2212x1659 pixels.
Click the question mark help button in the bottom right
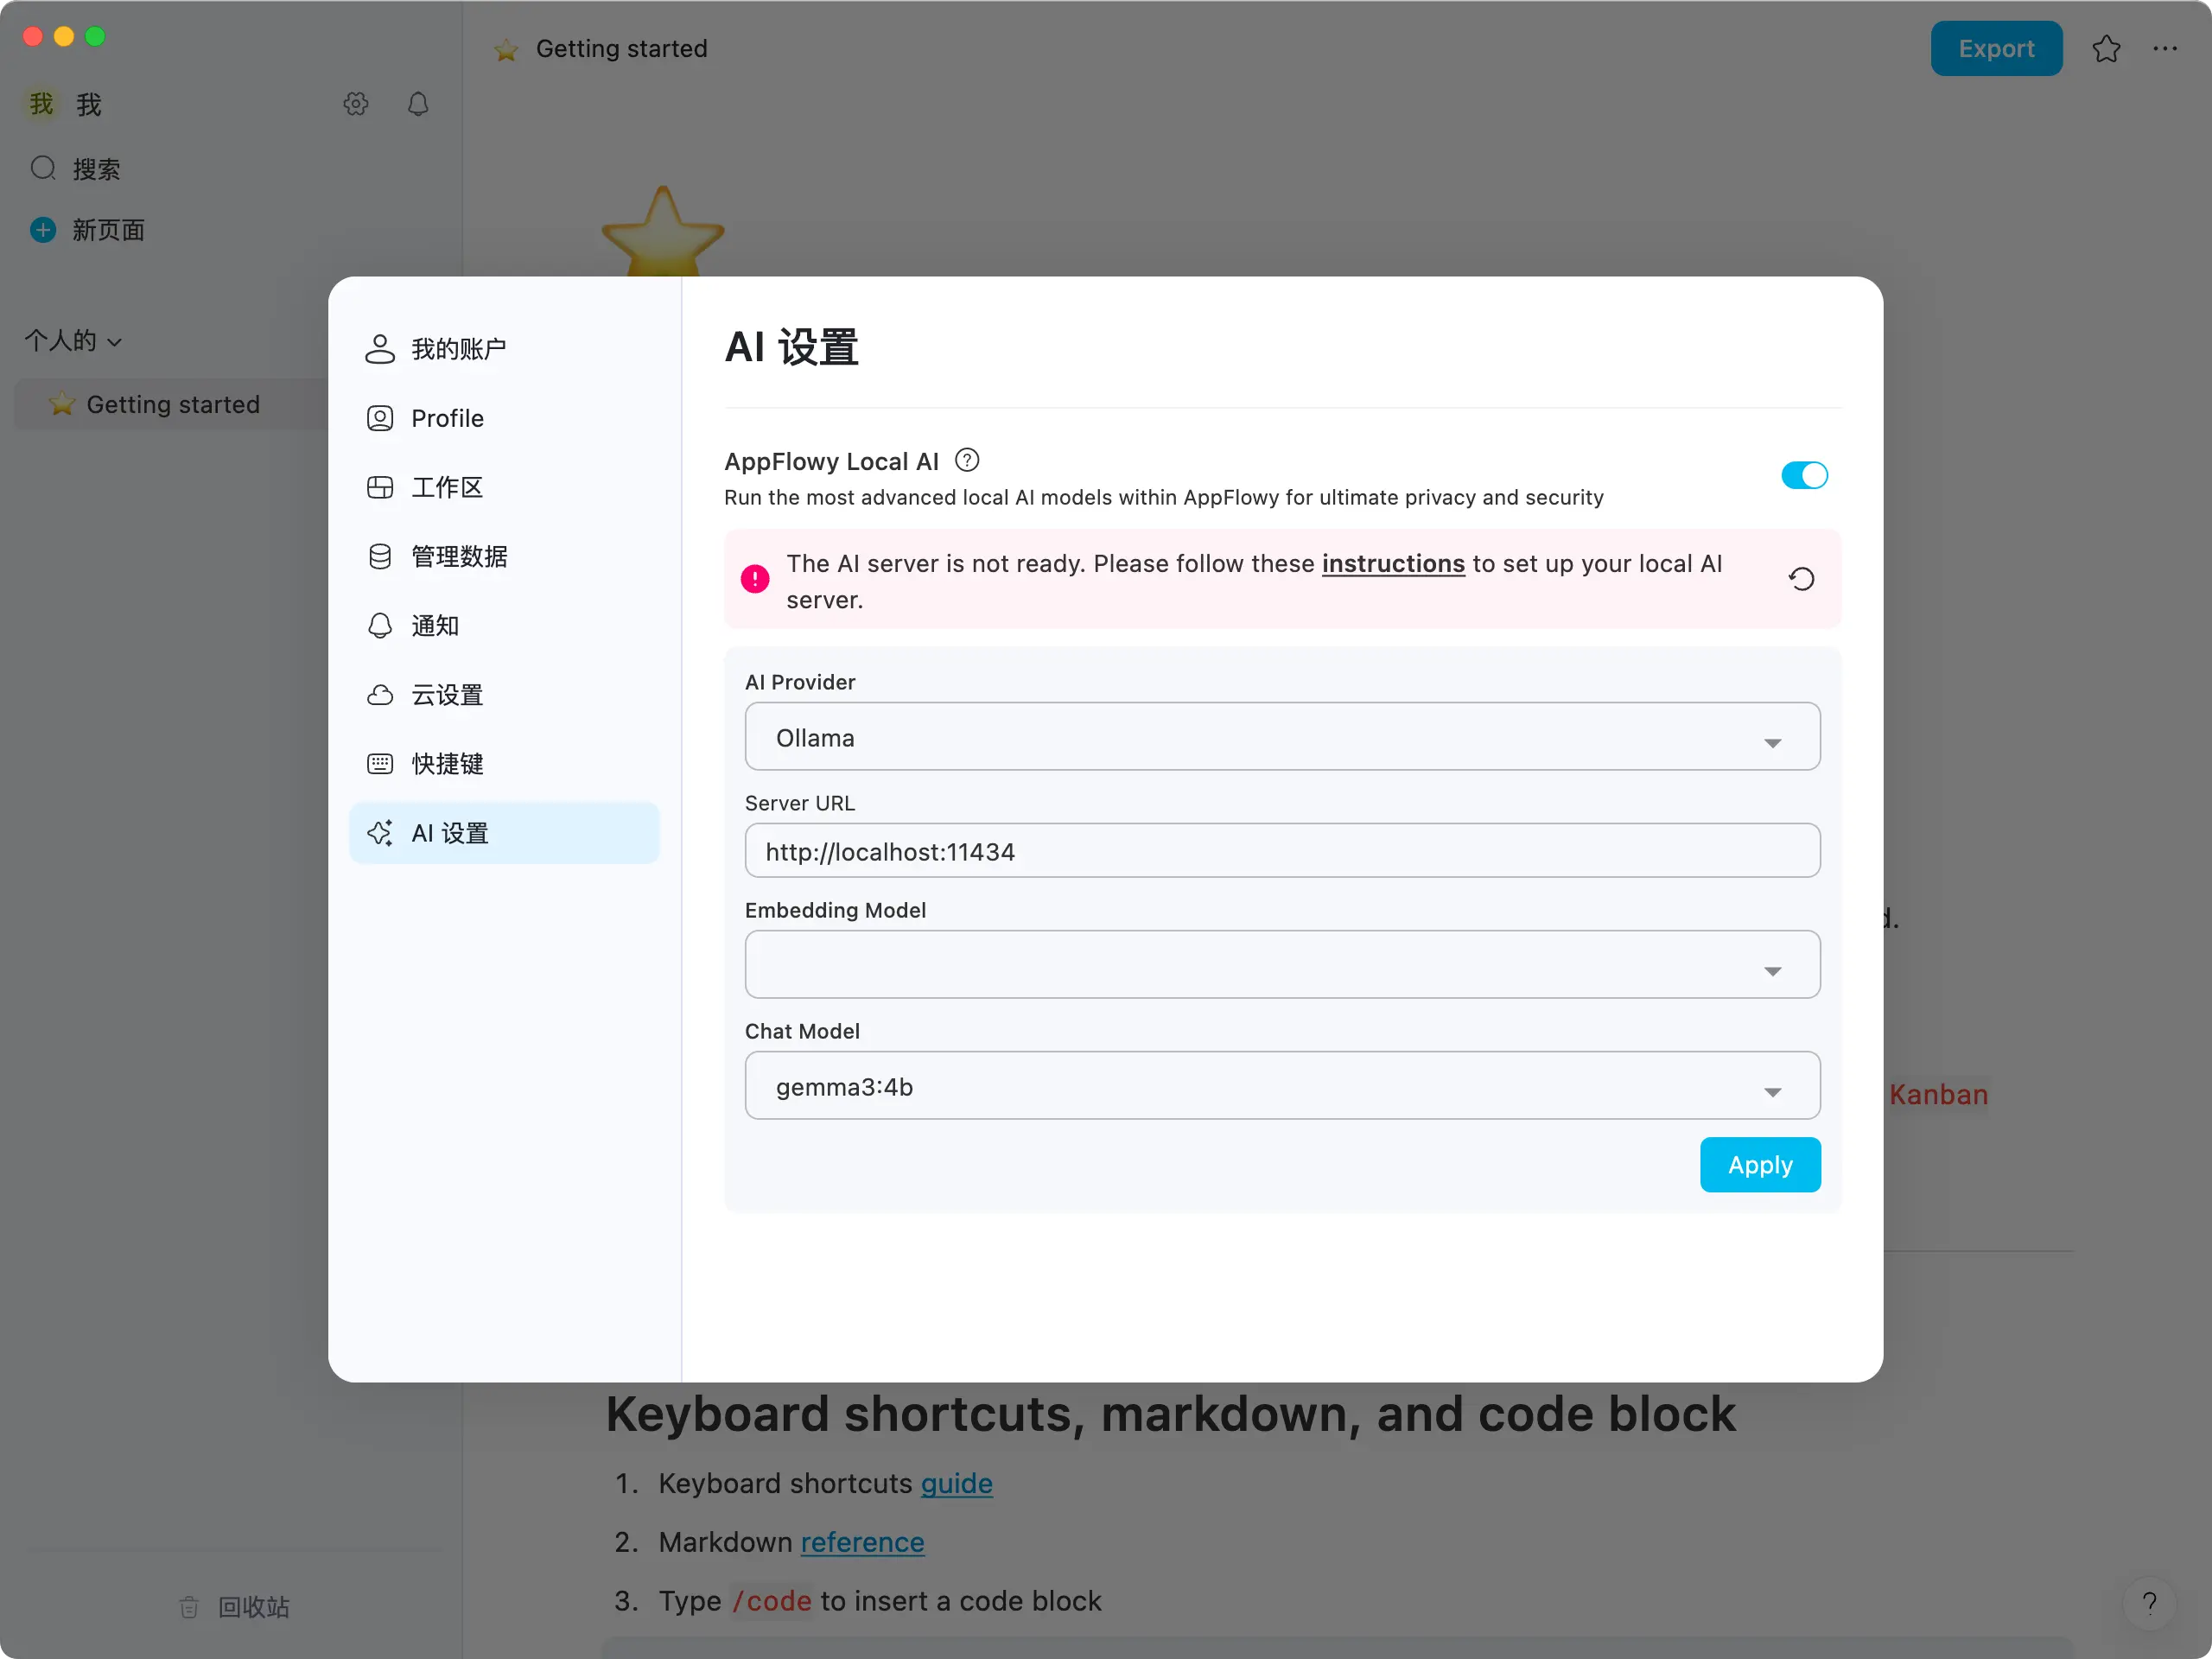pos(2148,1604)
